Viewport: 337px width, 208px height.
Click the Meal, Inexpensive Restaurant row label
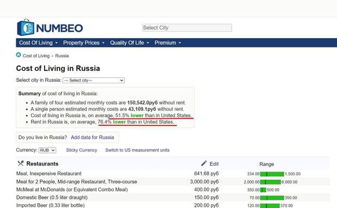click(x=49, y=174)
